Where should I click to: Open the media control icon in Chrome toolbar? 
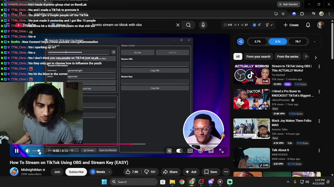tap(314, 14)
